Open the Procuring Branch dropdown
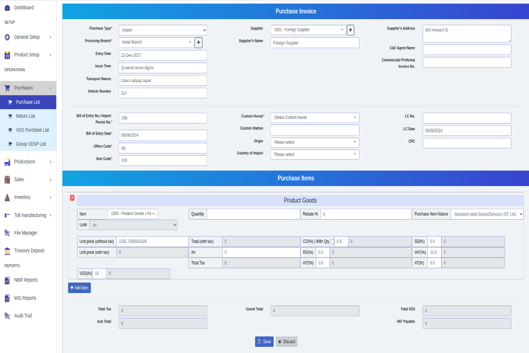 156,42
